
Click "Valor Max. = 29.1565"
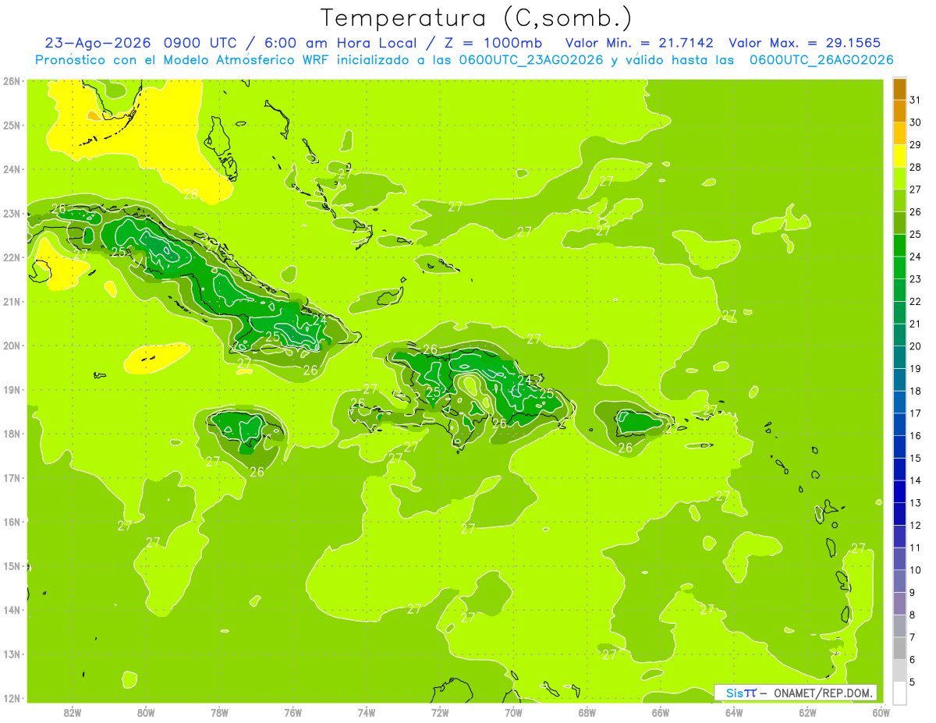(805, 43)
